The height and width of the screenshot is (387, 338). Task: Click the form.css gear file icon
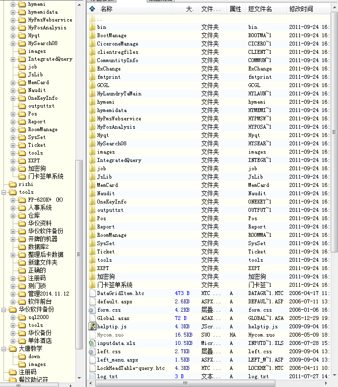click(92, 310)
